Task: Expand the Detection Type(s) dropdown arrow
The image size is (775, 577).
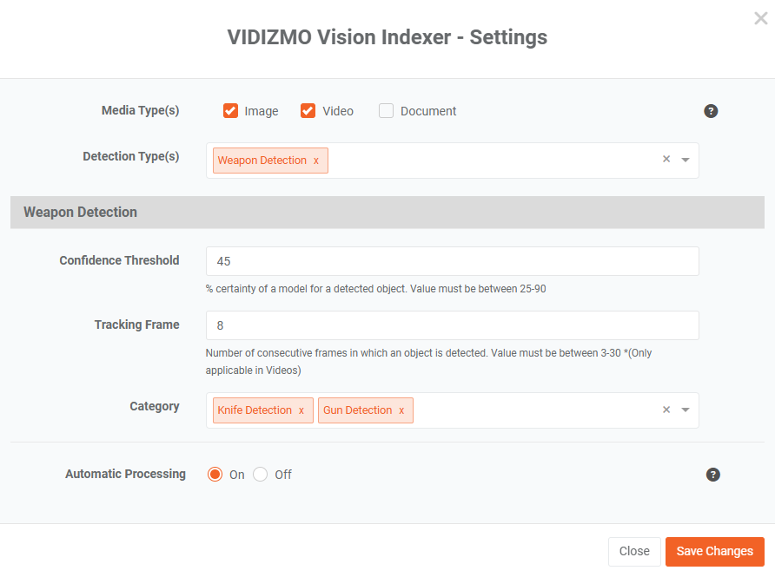Action: pos(686,160)
